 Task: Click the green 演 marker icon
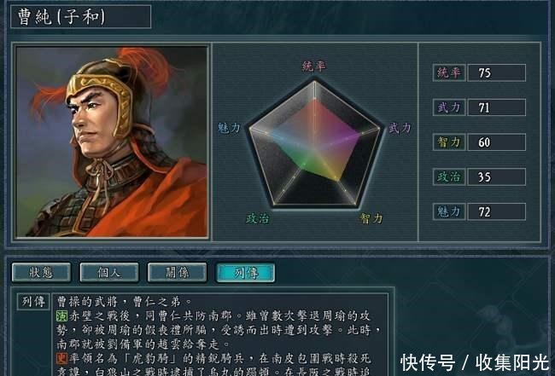[x=61, y=315]
